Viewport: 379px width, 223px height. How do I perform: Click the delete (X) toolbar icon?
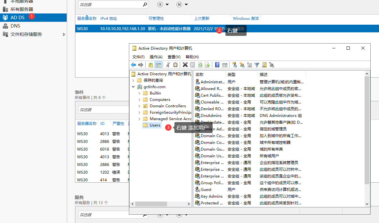[x=185, y=65]
